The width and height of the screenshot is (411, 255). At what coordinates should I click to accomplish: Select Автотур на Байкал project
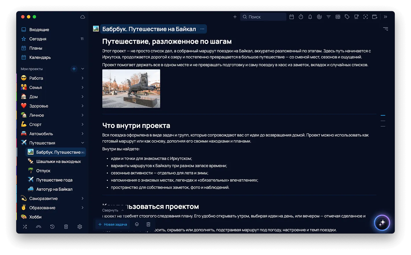(x=55, y=189)
